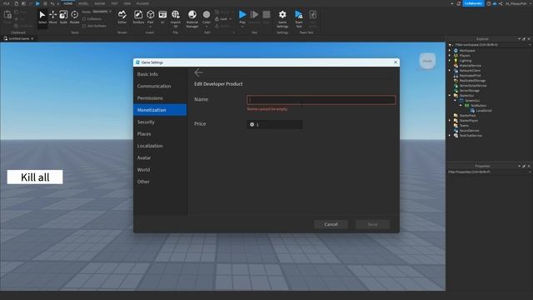Image resolution: width=533 pixels, height=300 pixels.
Task: Open Game Settings from the ribbon
Action: click(x=282, y=18)
